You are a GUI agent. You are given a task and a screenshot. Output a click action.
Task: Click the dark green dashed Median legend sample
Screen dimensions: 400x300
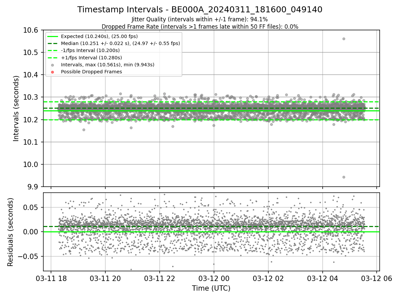pyautogui.click(x=53, y=43)
